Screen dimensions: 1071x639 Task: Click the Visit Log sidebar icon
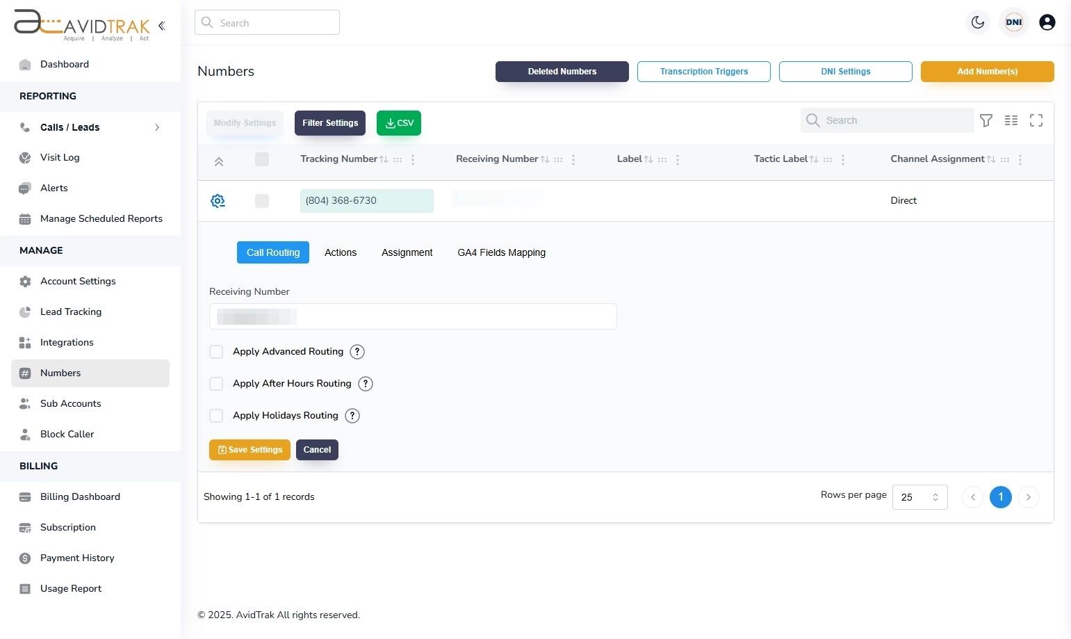25,158
